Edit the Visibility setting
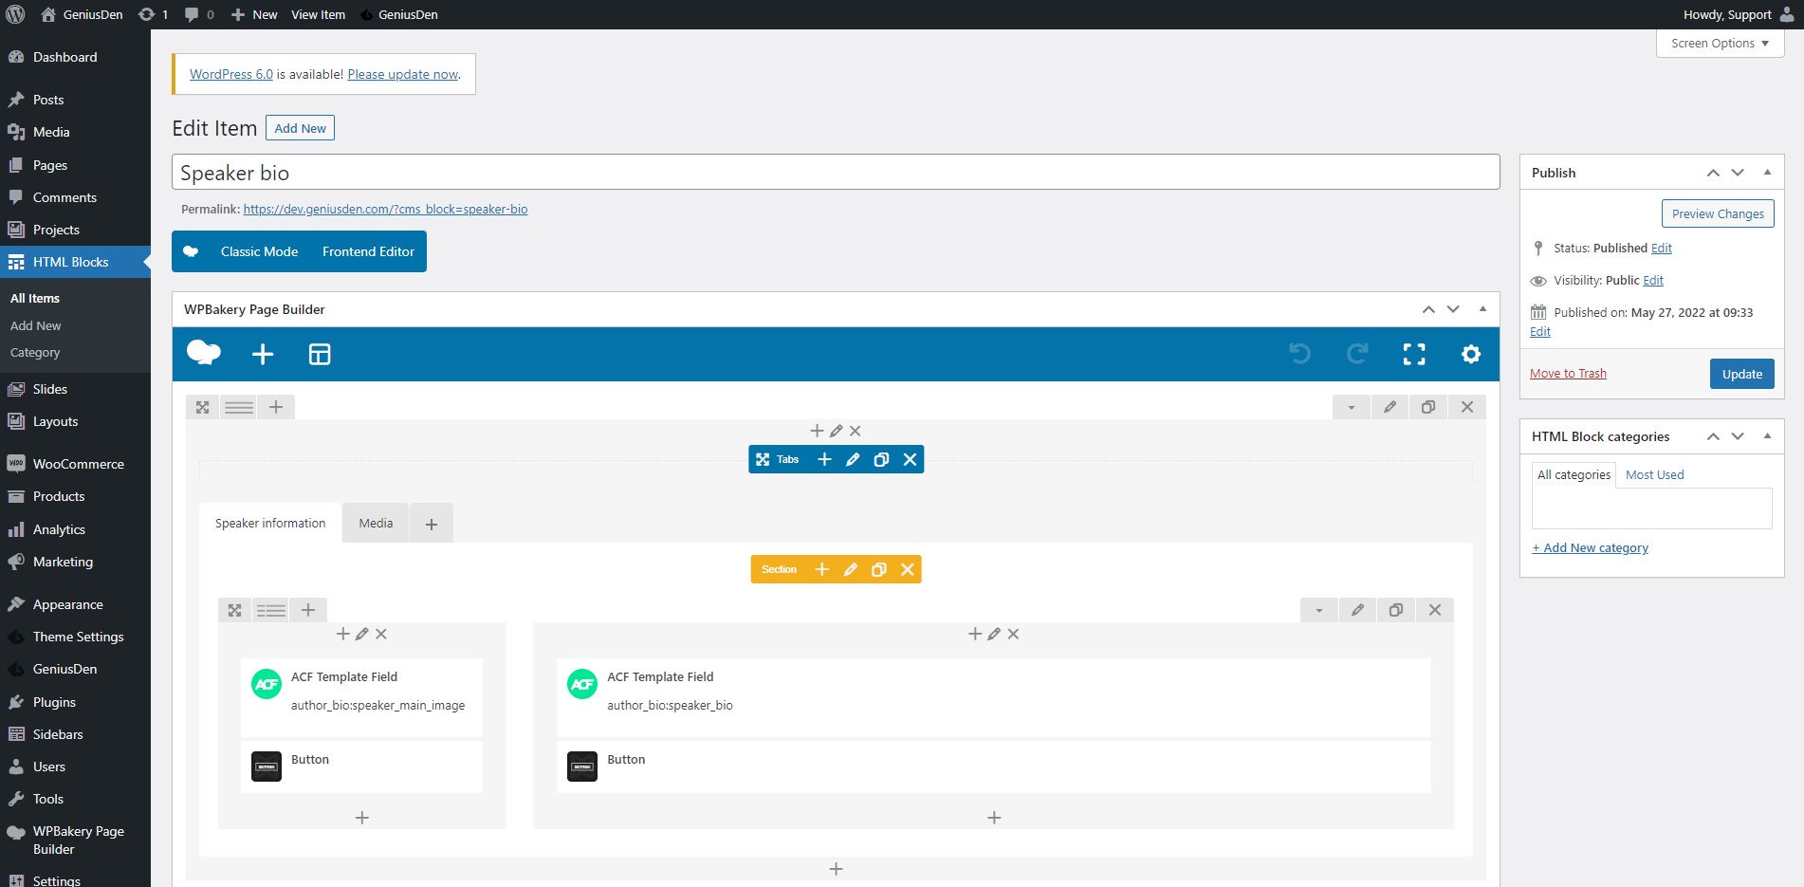Screen dimensions: 1804x887 point(1653,280)
